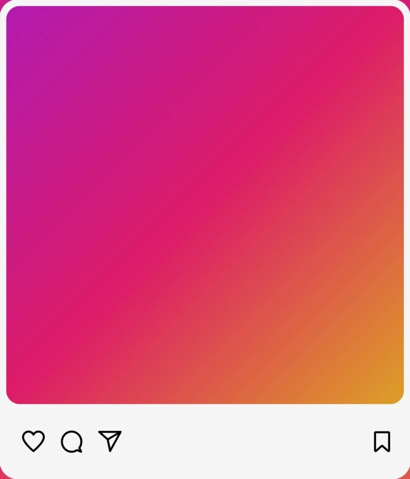Bookmark this post to your collection
410x479 pixels.
[382, 442]
